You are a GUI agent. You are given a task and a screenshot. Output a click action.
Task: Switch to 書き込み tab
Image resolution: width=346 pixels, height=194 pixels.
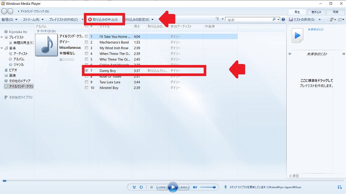point(316,12)
